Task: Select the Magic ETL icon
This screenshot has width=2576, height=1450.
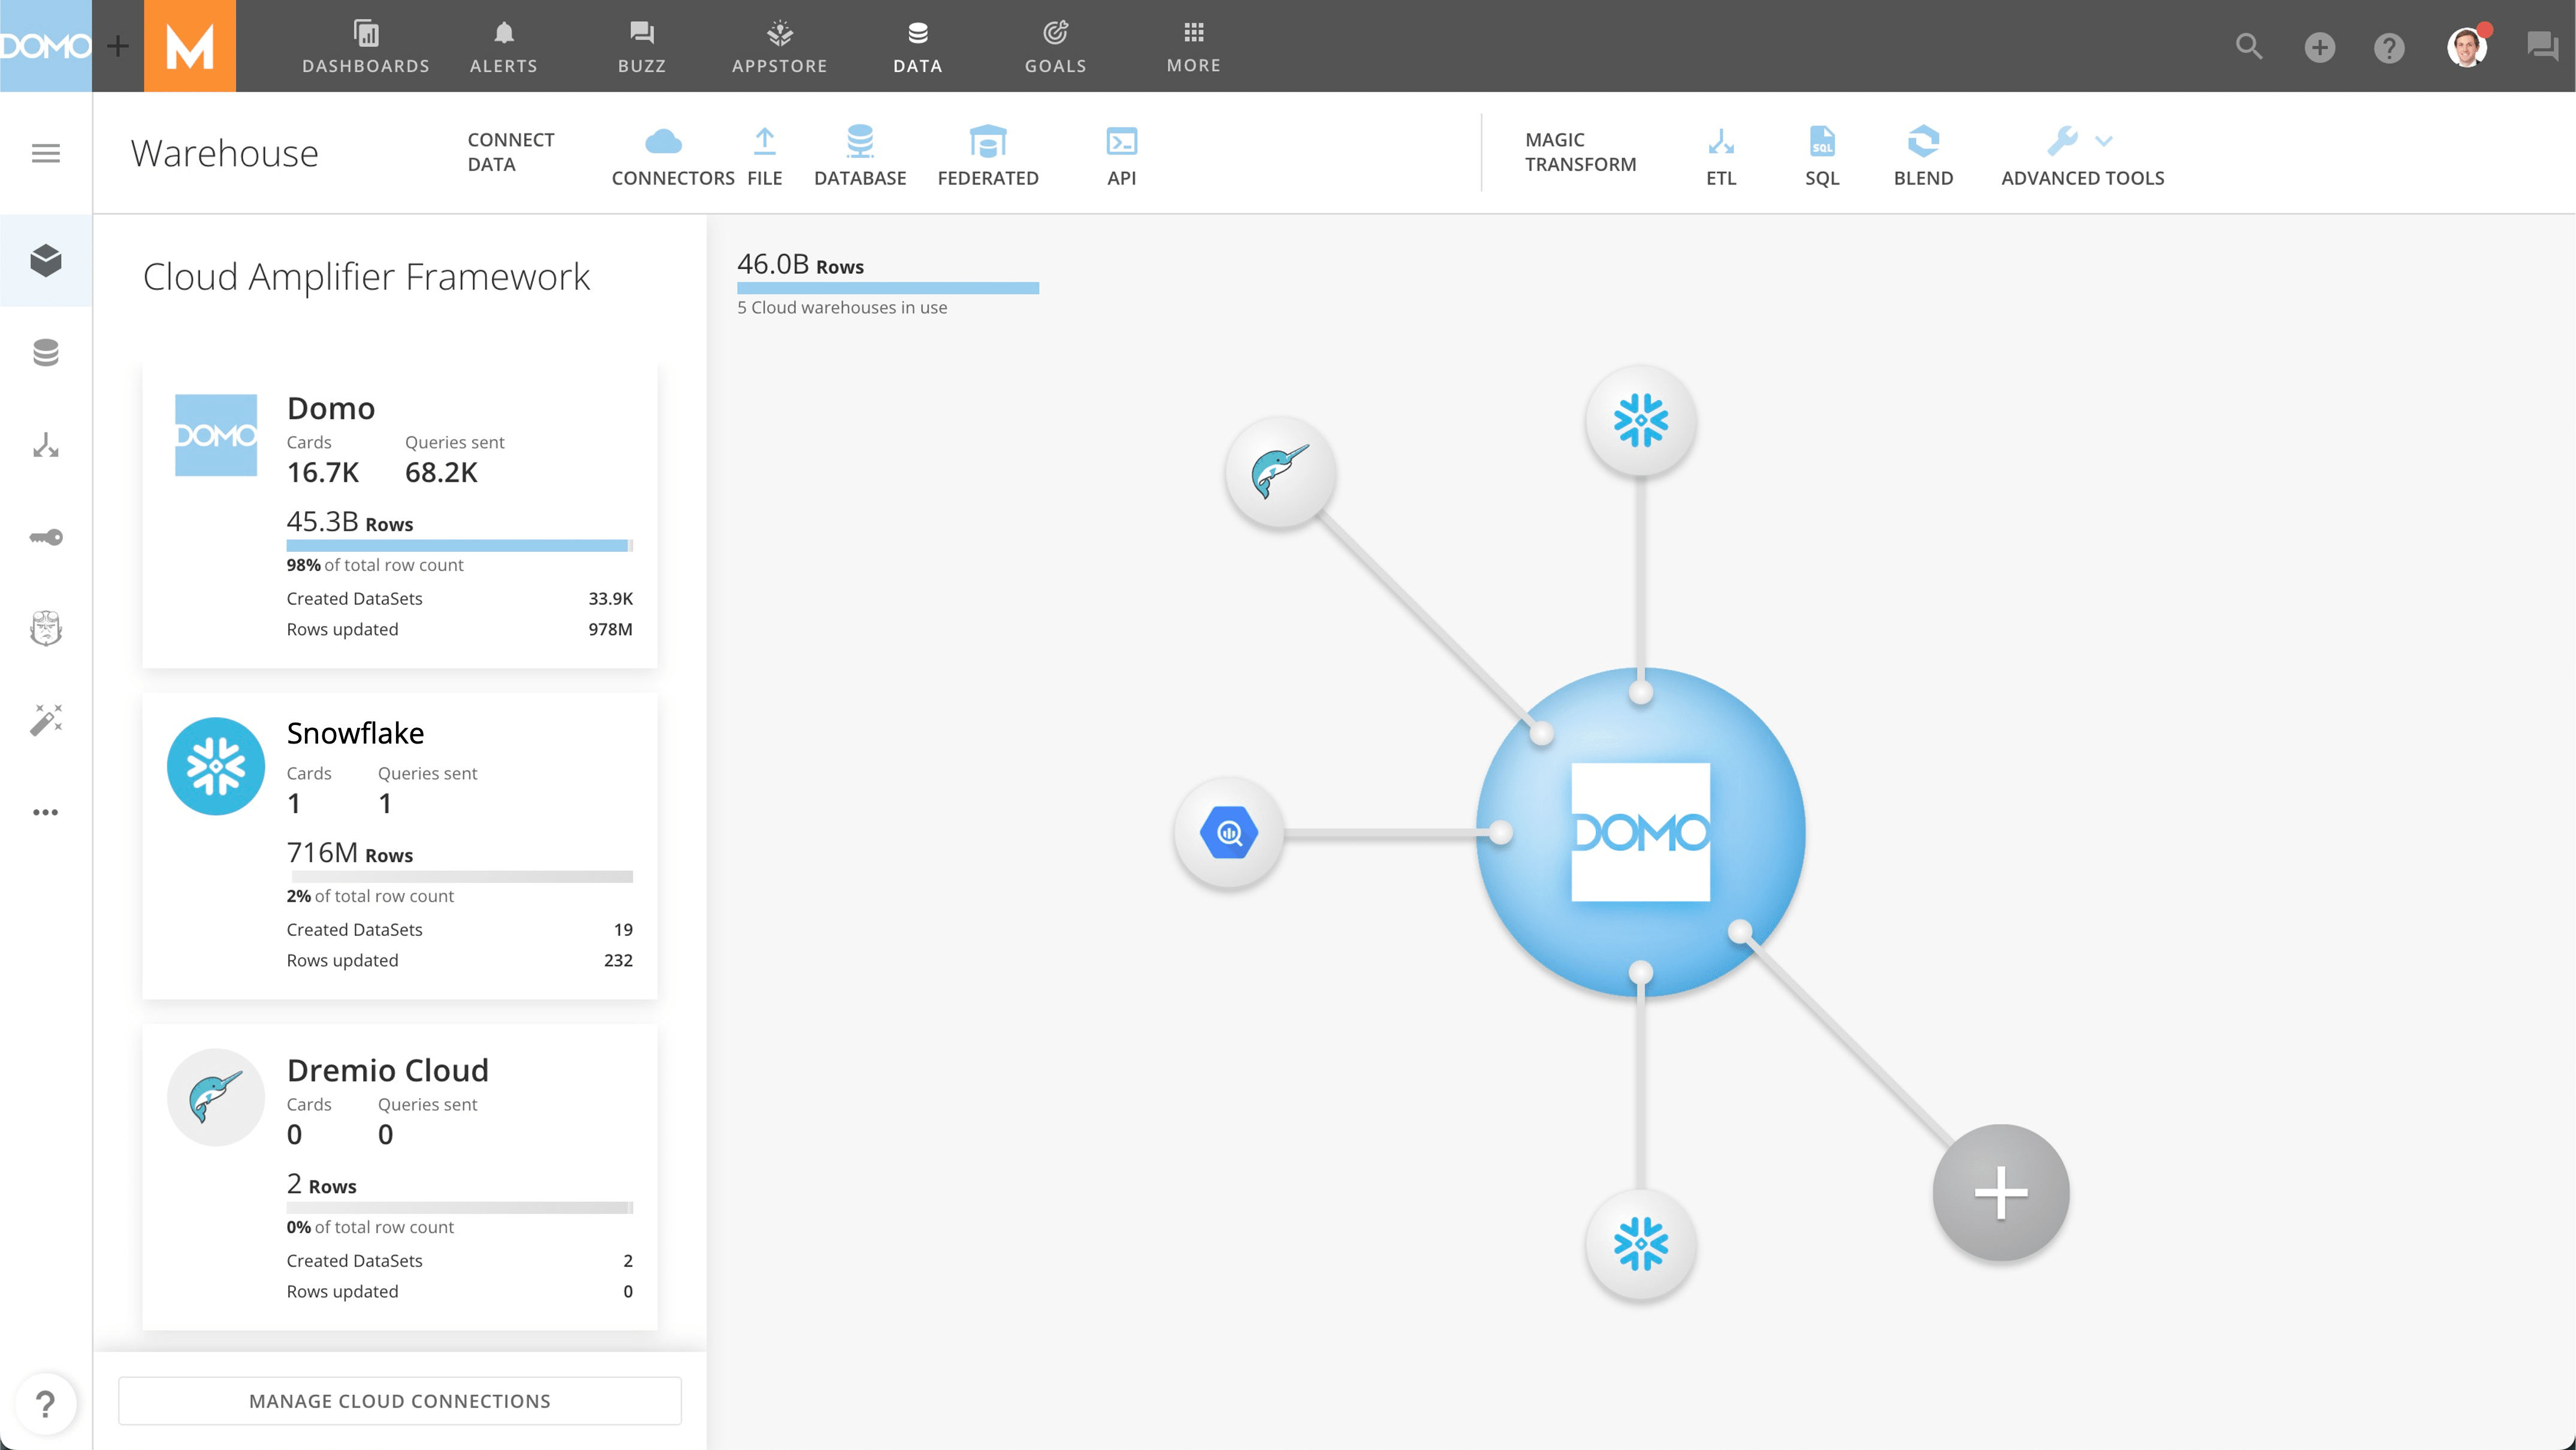Action: pyautogui.click(x=1720, y=142)
